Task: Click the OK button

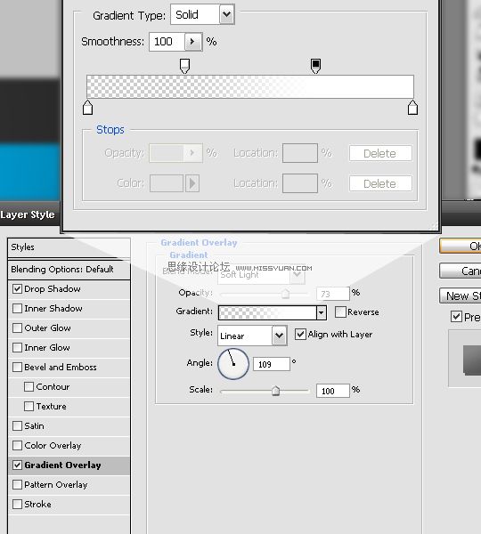Action: coord(461,246)
